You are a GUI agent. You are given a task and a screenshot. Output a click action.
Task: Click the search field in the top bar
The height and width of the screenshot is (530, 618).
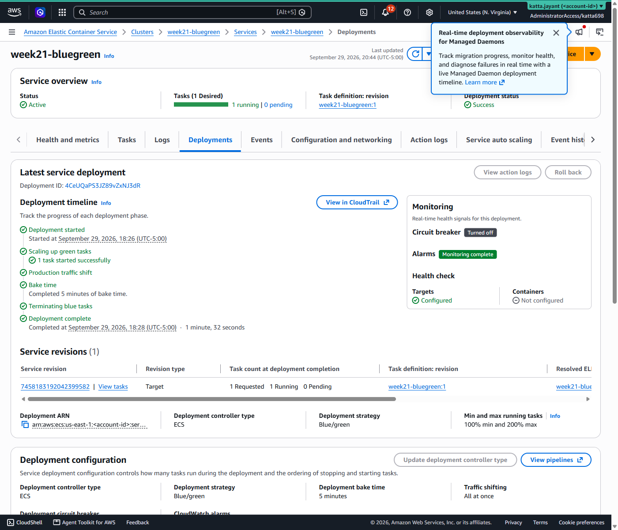tap(192, 12)
